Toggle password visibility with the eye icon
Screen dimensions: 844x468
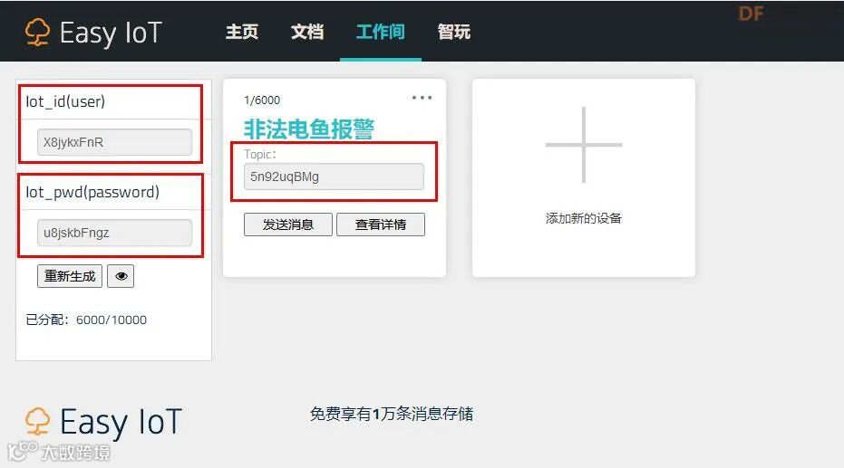[x=121, y=276]
